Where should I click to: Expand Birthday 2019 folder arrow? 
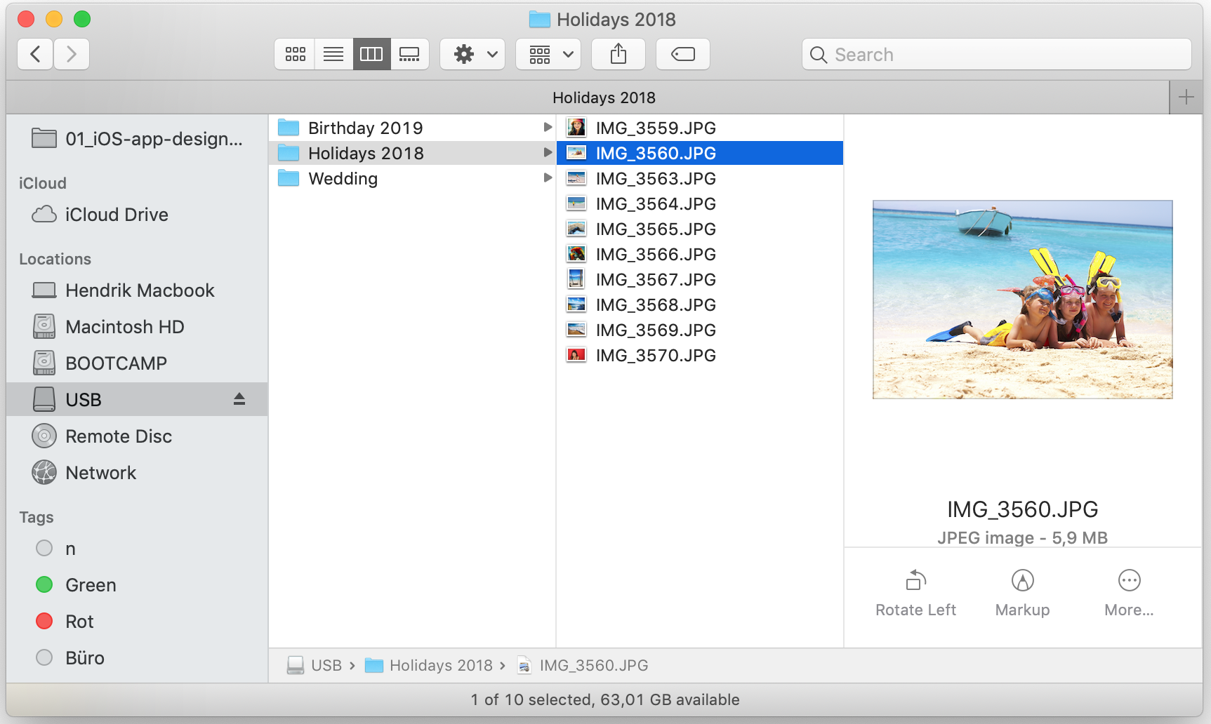(x=548, y=128)
